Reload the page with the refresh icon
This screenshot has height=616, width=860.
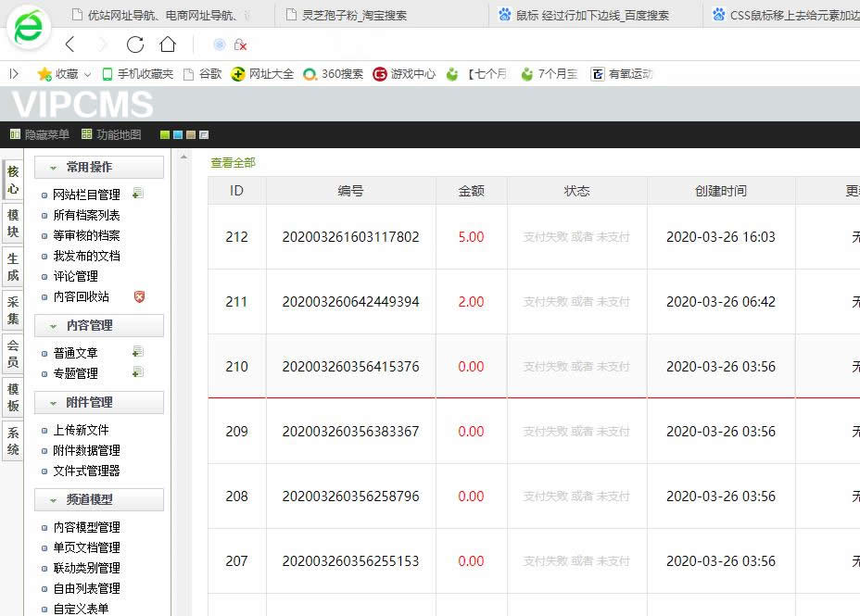pyautogui.click(x=135, y=44)
